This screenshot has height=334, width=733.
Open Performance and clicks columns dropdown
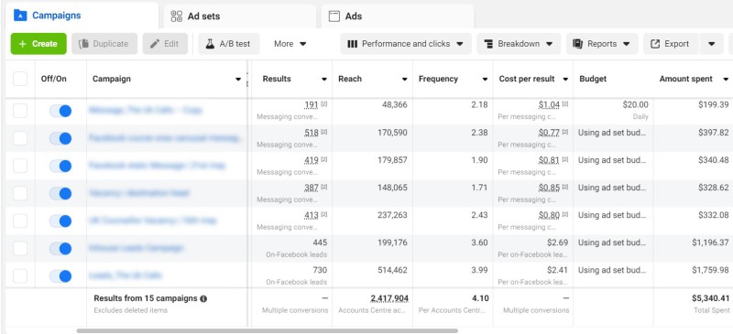(405, 43)
